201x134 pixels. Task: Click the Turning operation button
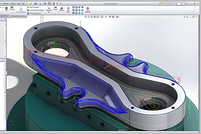(12, 8)
